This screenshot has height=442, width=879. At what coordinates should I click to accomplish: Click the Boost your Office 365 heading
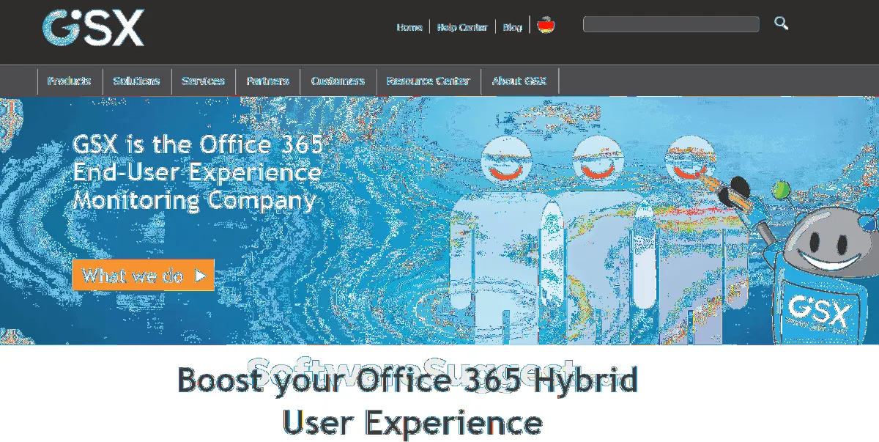[408, 402]
